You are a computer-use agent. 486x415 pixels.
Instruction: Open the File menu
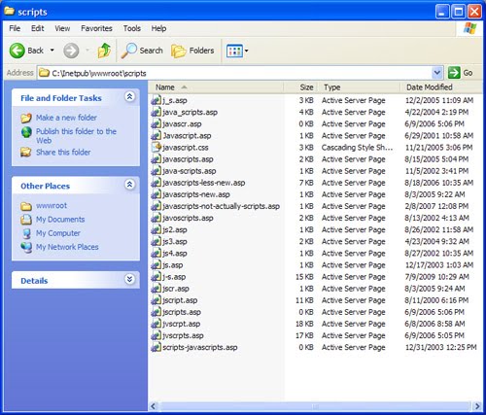click(x=15, y=28)
